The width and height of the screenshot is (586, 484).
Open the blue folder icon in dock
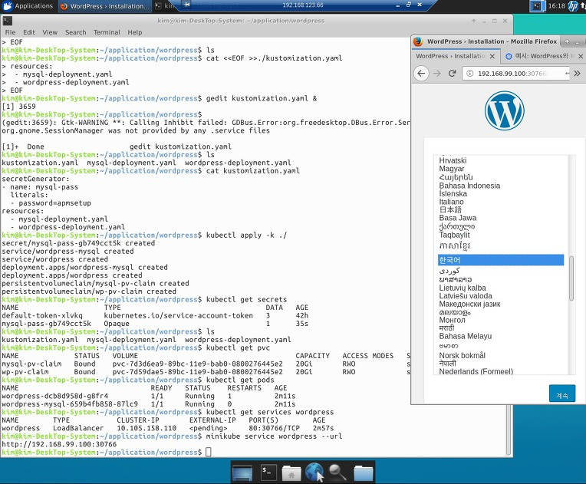click(364, 472)
